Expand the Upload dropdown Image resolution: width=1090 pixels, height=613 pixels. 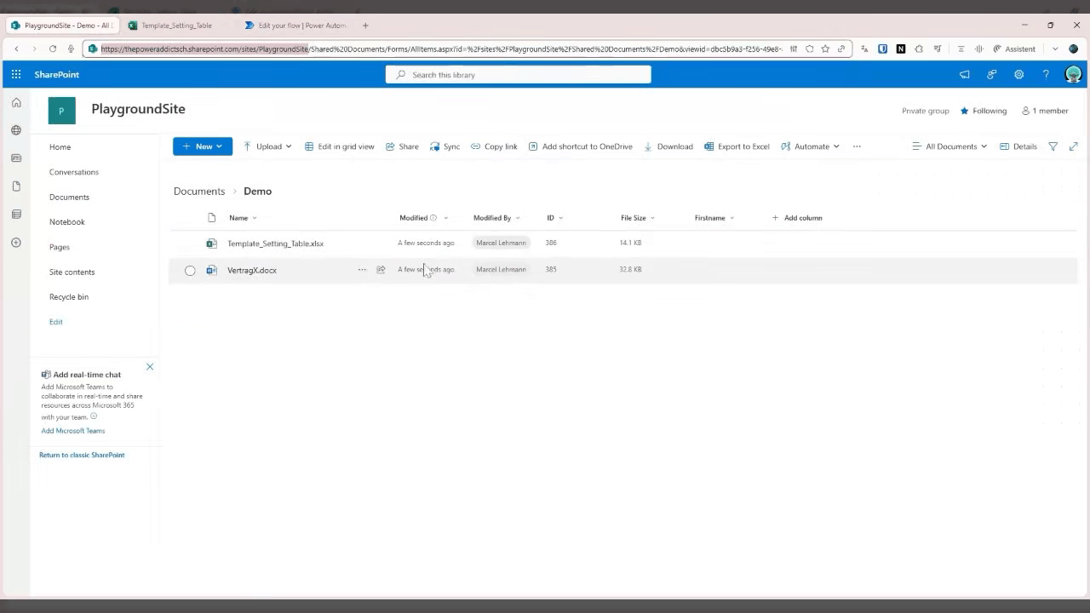pyautogui.click(x=289, y=146)
